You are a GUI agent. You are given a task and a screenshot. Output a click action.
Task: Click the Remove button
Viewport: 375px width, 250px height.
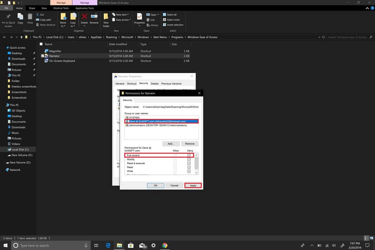tap(189, 144)
